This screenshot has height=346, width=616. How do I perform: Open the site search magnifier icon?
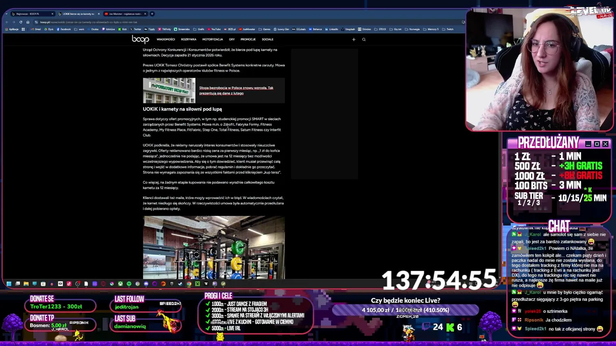coord(364,39)
